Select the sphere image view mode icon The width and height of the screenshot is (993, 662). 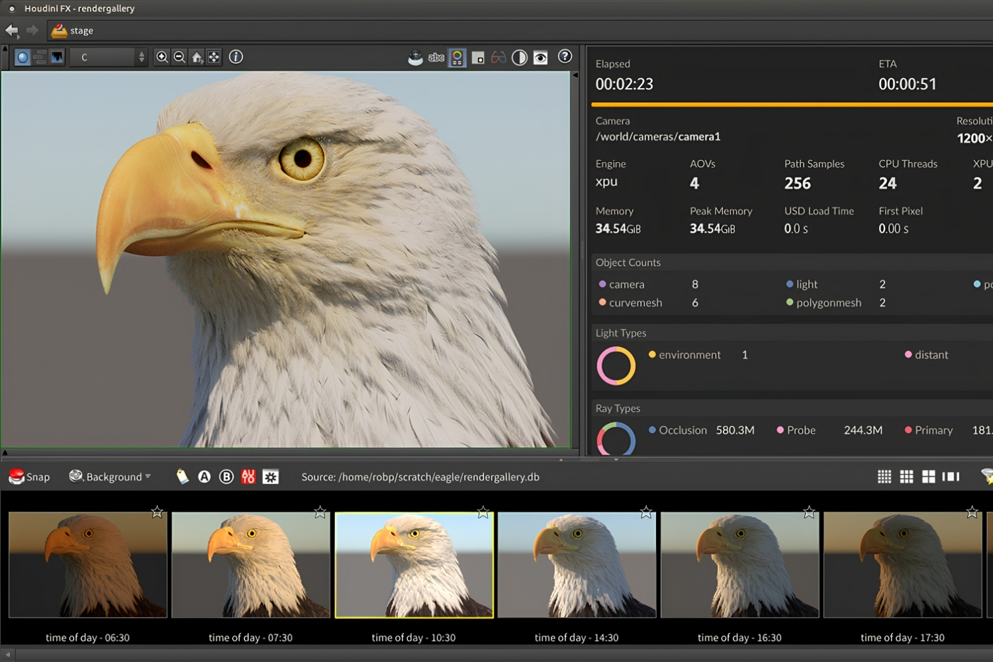(23, 58)
